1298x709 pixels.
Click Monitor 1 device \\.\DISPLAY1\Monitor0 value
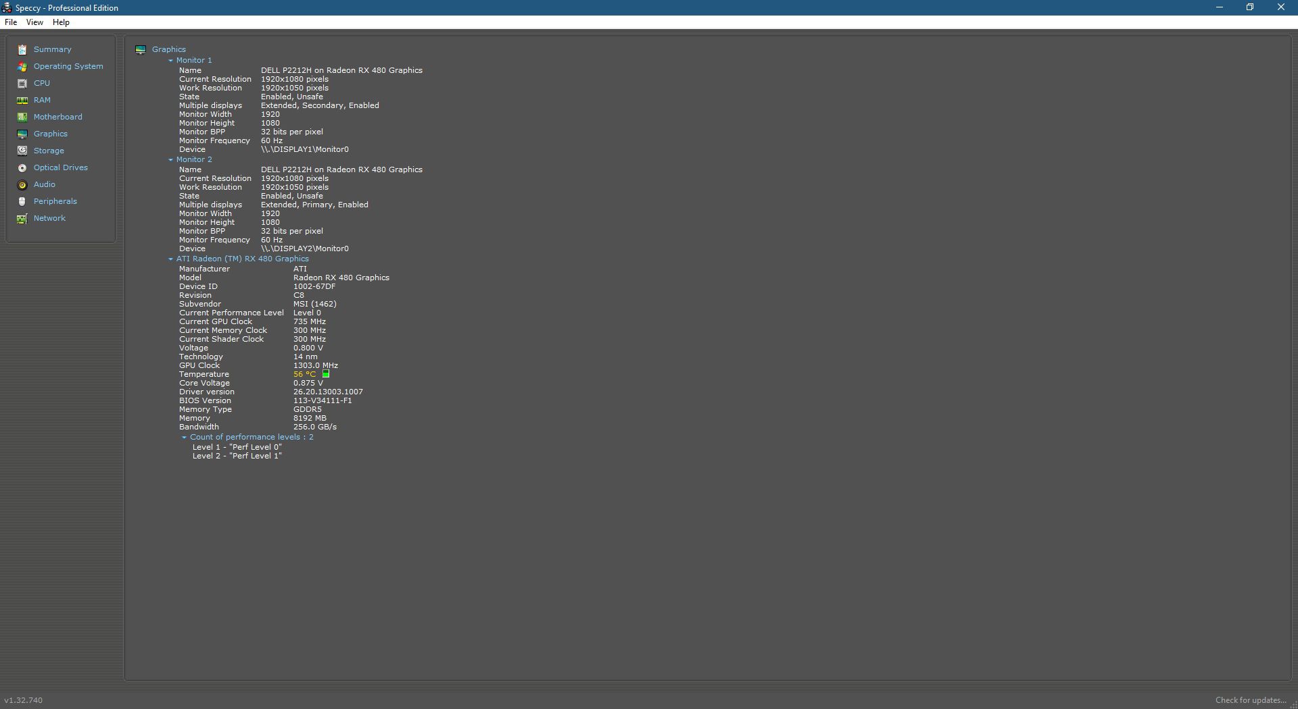point(305,149)
